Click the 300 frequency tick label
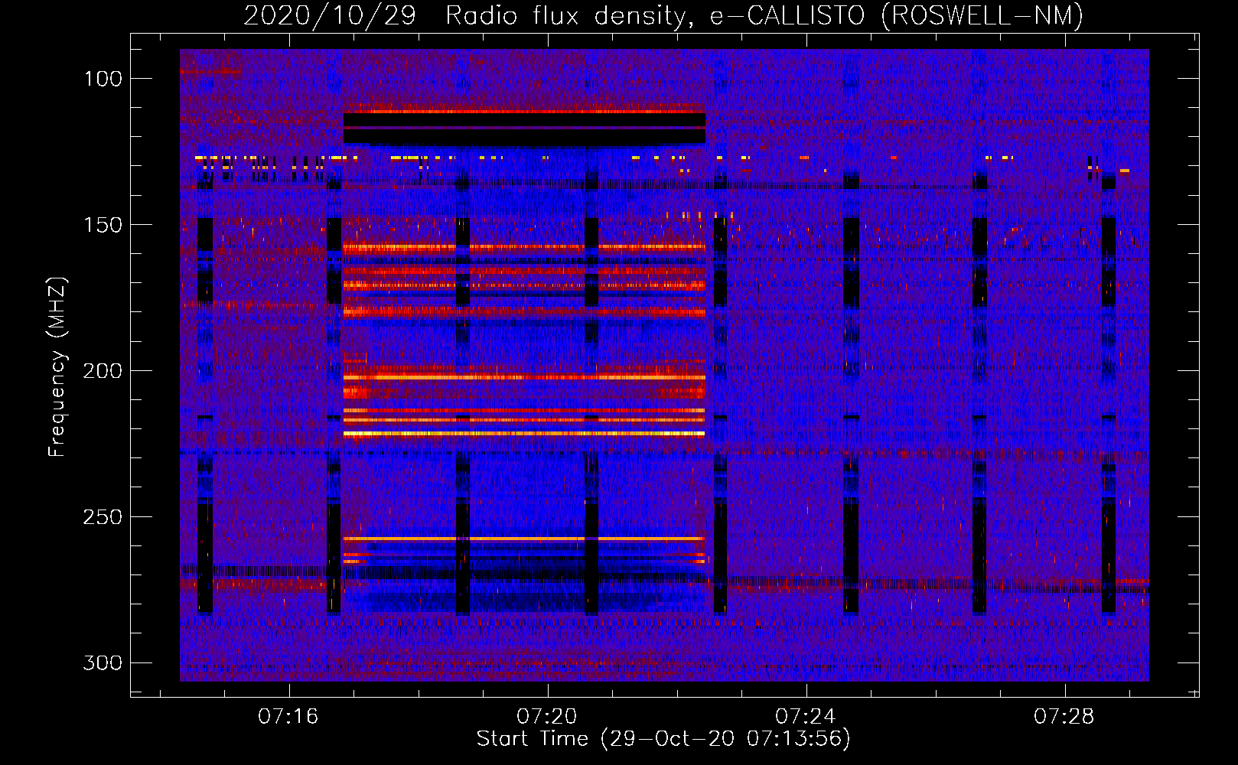 coord(103,662)
